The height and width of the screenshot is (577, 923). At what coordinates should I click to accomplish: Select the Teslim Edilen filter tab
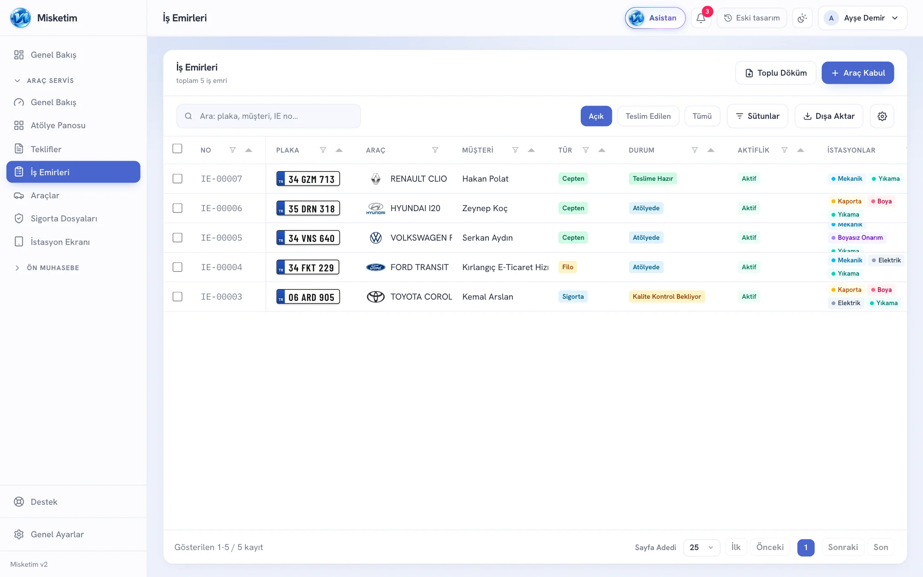[648, 116]
